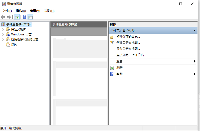This screenshot has width=200, height=131.
Task: Open the 帮助 submenu arrow in actions pane
Action: tap(195, 74)
